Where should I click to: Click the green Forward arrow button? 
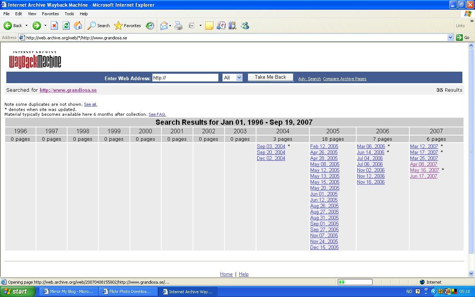coord(36,26)
